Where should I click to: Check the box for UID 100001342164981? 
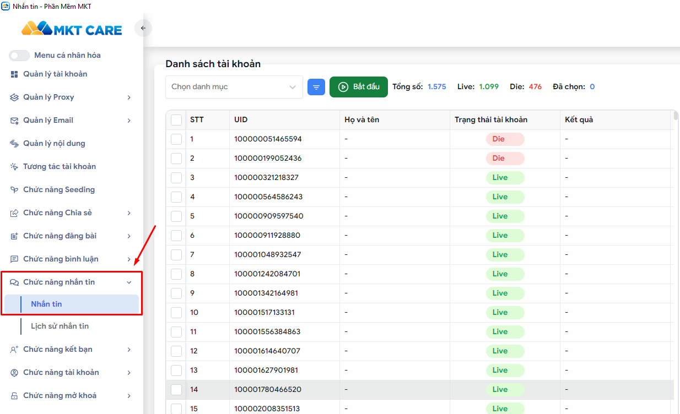[176, 293]
